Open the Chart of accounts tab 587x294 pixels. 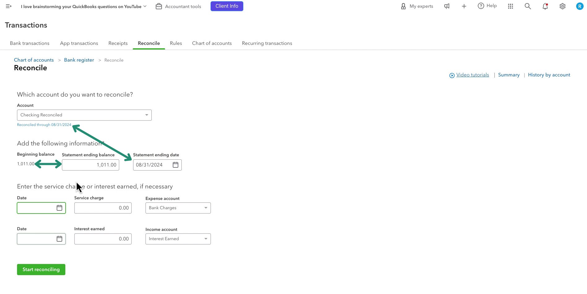tap(212, 43)
